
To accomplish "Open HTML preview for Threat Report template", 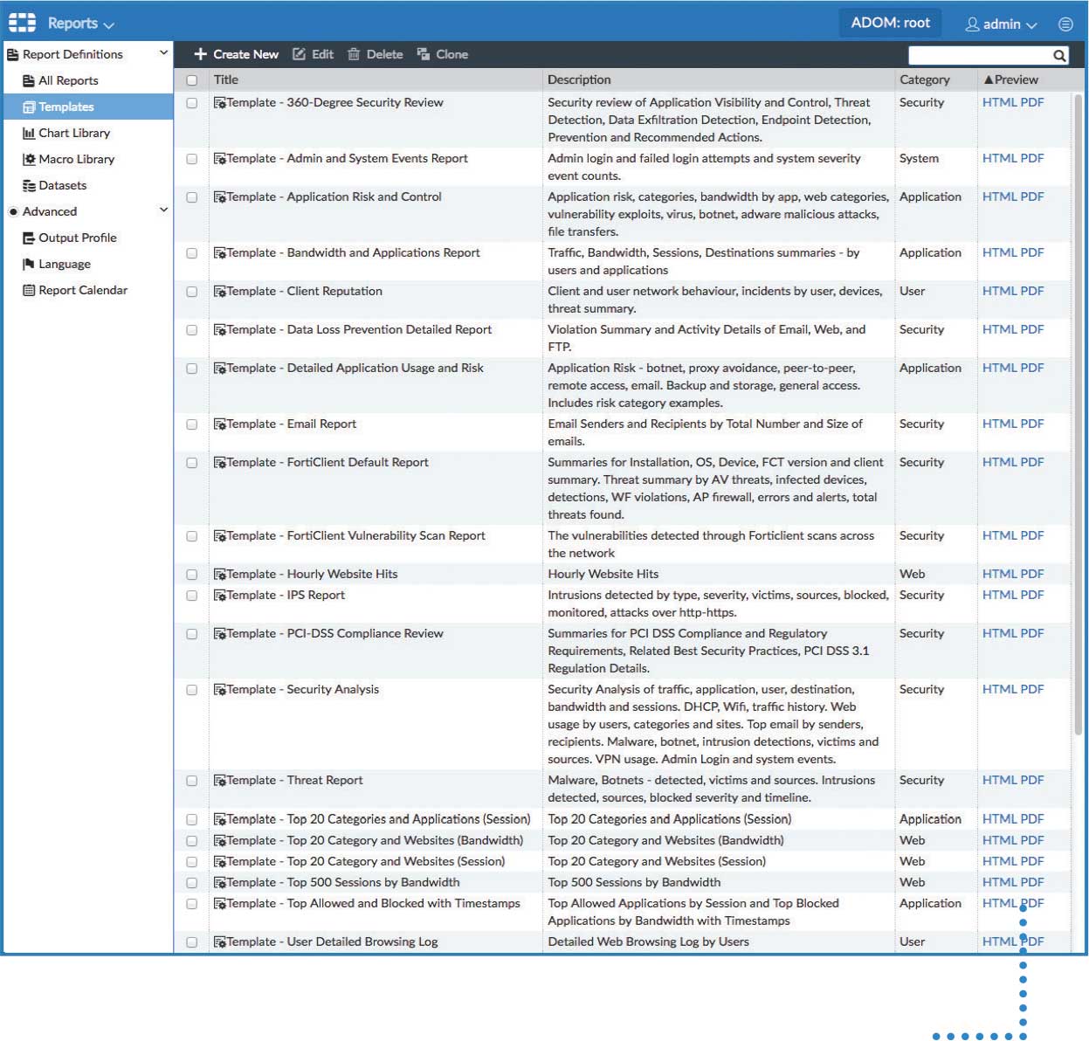I will (x=999, y=780).
